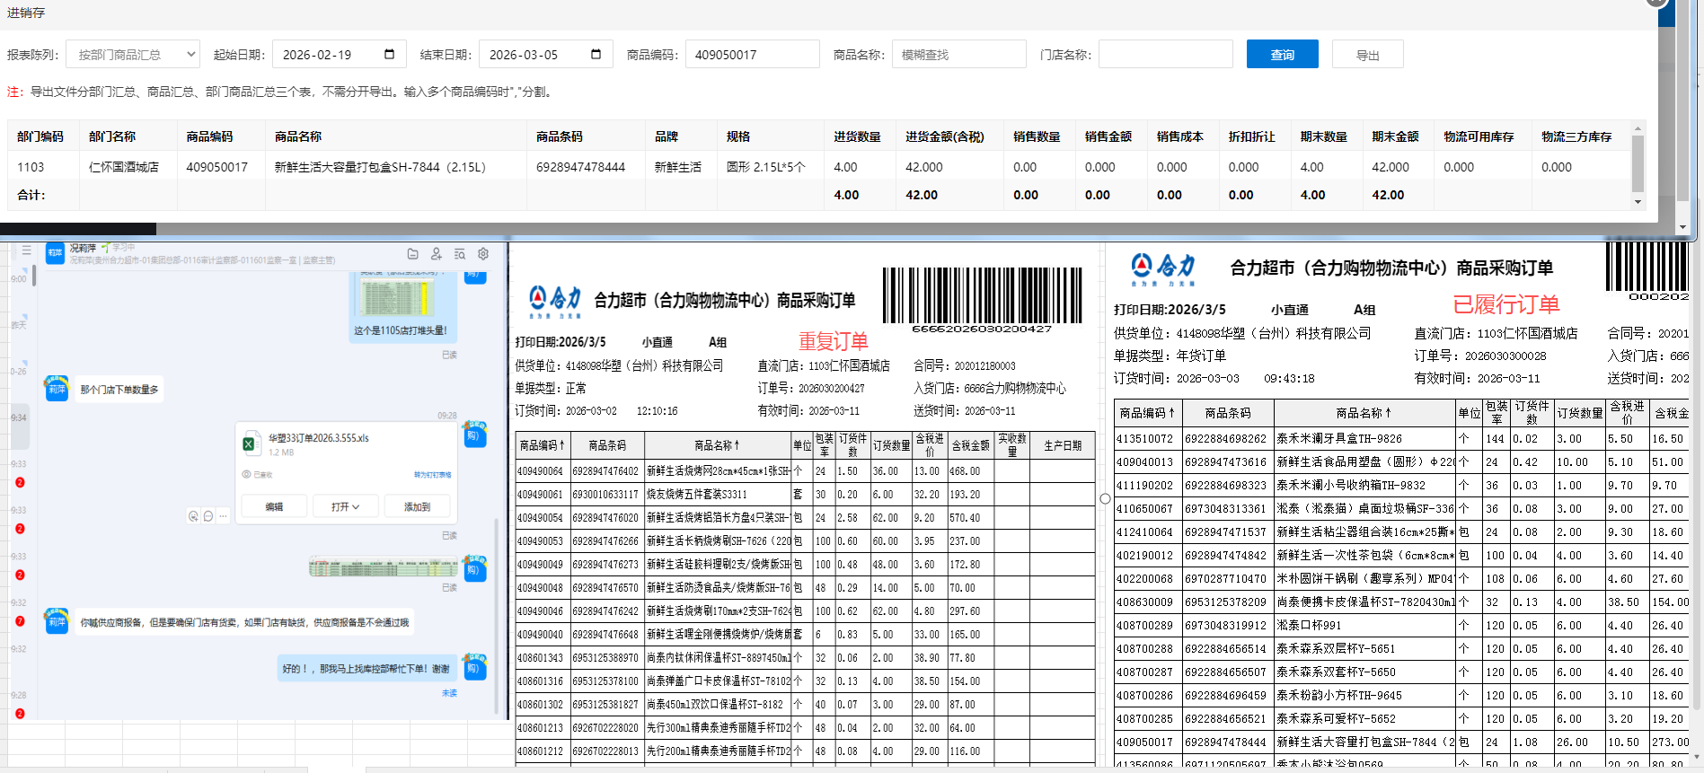Viewport: 1704px width, 773px height.
Task: Open chat history search icon
Action: [459, 254]
